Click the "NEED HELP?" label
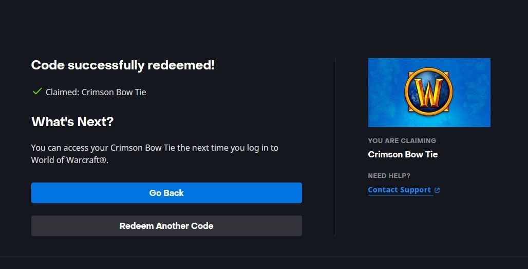This screenshot has height=269, width=528. (389, 176)
